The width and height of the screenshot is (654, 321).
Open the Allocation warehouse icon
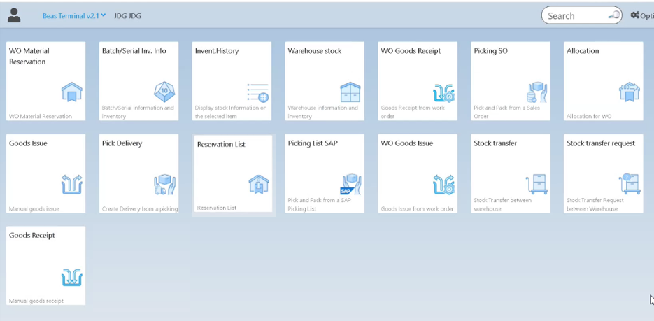[x=630, y=92]
